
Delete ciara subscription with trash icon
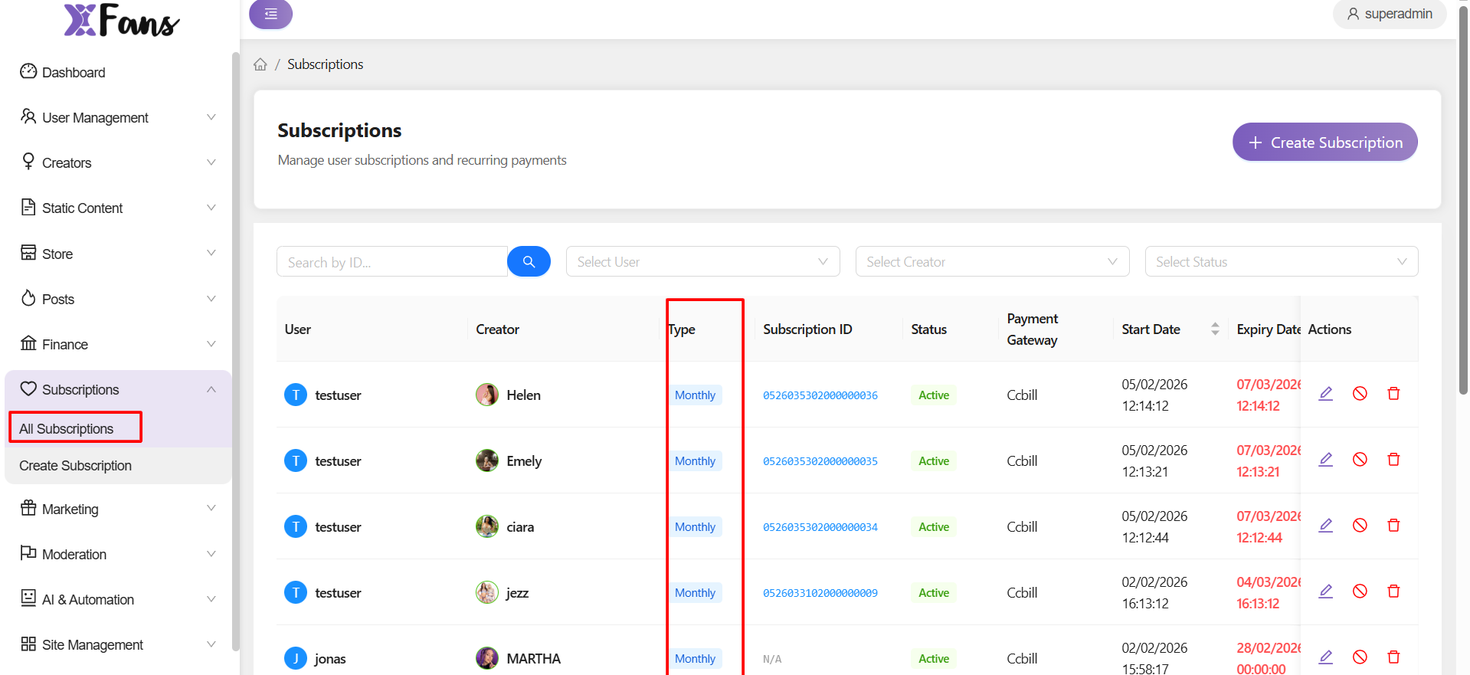(x=1393, y=526)
